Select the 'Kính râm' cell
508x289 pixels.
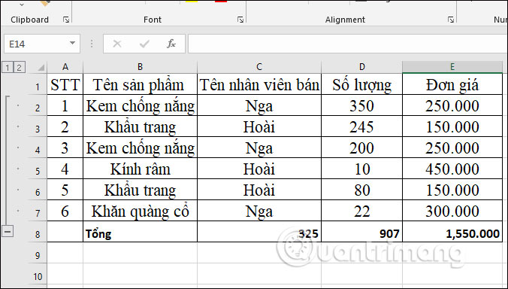point(140,169)
